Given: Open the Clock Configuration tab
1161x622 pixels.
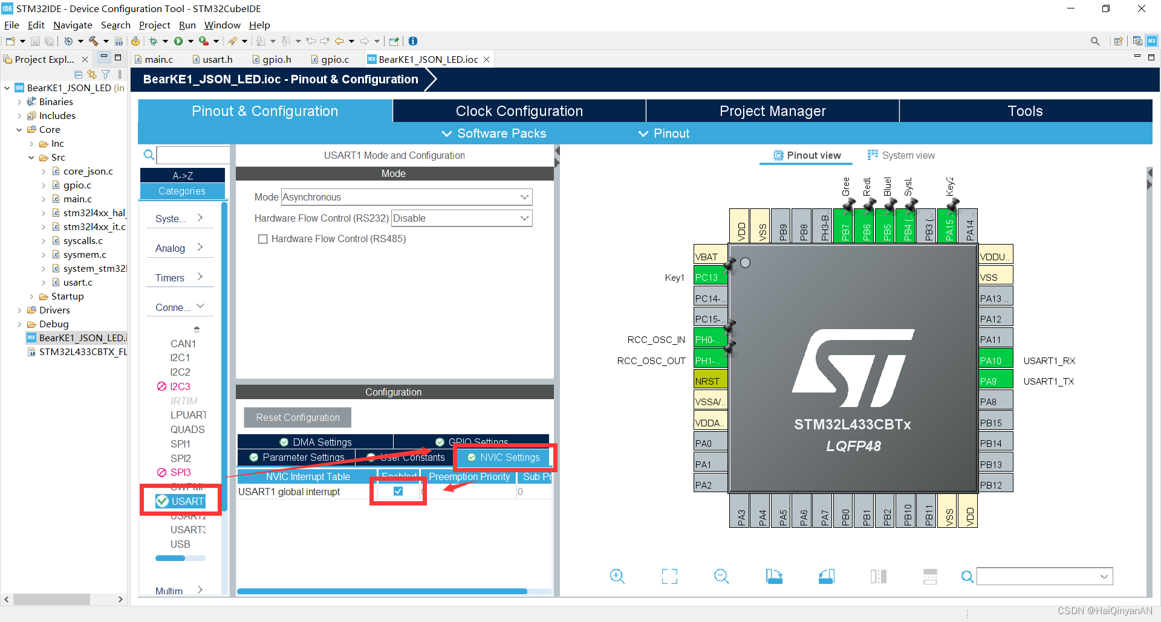Looking at the screenshot, I should tap(519, 111).
